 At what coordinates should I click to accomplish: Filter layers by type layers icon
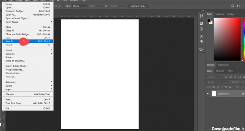235,77
